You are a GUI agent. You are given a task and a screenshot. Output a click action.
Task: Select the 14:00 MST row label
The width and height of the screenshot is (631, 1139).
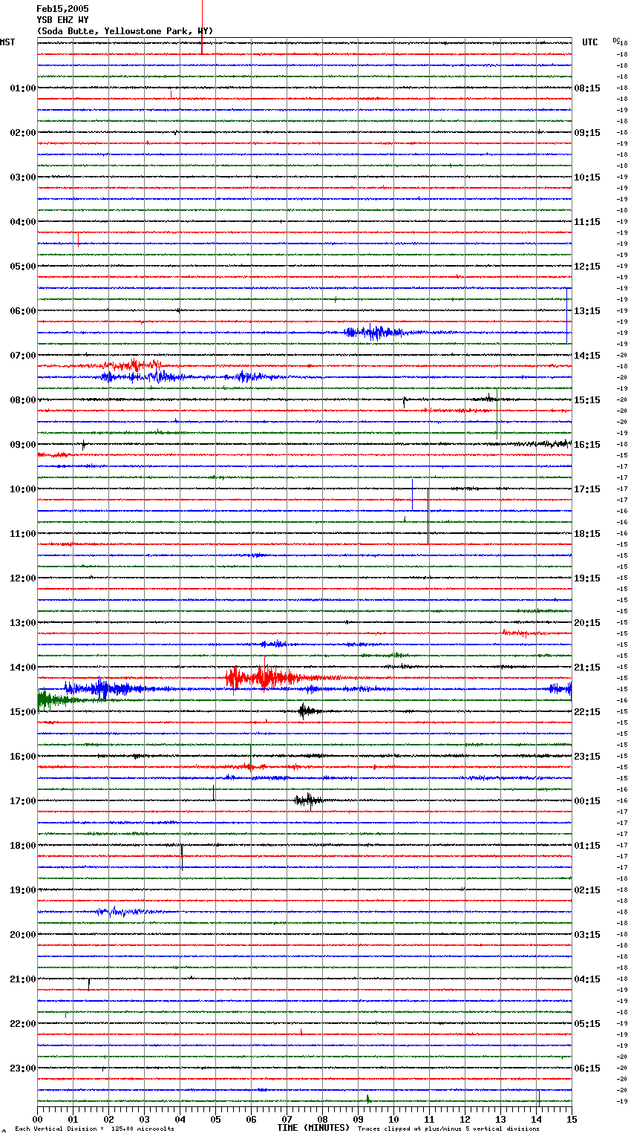(23, 668)
